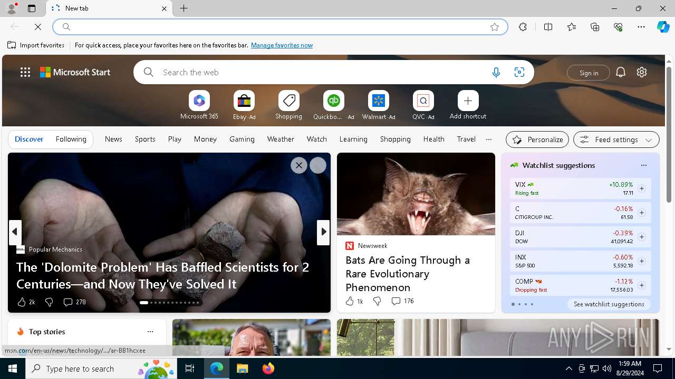Open the Microsoft apps launcher grid
This screenshot has width=675, height=379.
click(x=25, y=72)
